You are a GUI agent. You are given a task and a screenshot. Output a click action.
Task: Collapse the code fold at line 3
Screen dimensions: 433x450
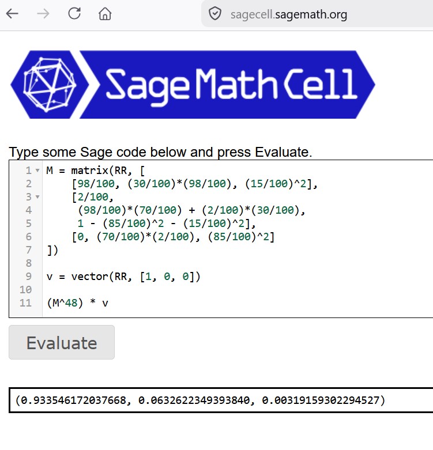tap(37, 197)
